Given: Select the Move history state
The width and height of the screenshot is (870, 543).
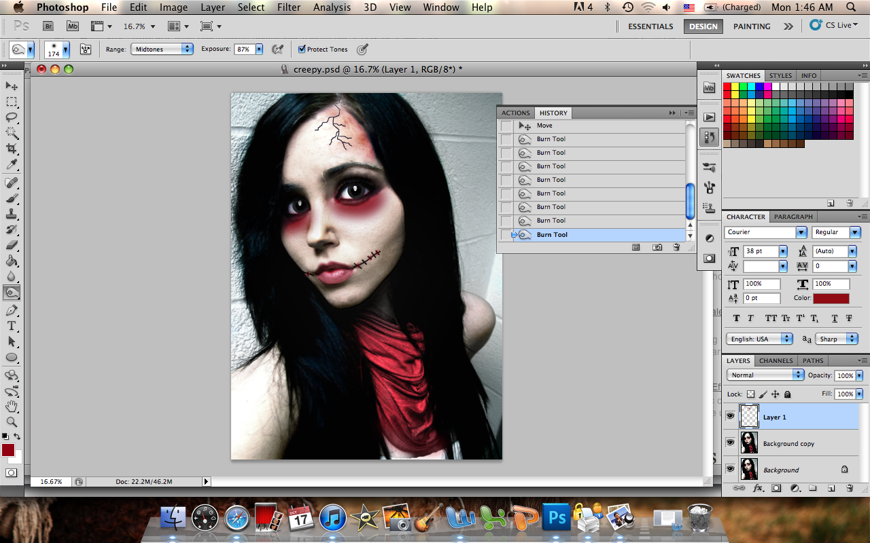Looking at the screenshot, I should click(591, 126).
